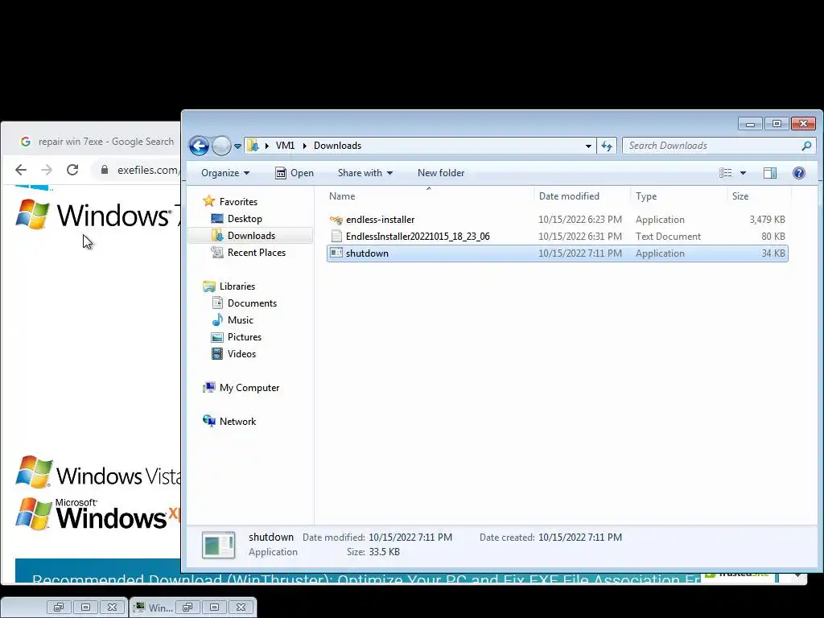This screenshot has height=618, width=824.
Task: Refresh the Downloads folder view
Action: (x=607, y=146)
